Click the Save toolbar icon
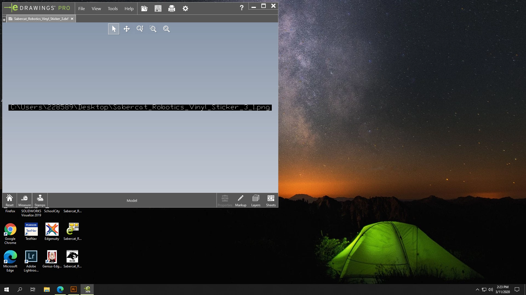Screen dimensions: 526x295 click(x=158, y=8)
